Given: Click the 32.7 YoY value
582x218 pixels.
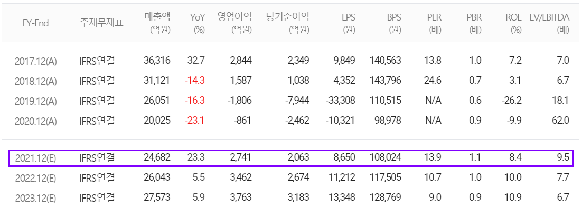Looking at the screenshot, I should pos(197,61).
